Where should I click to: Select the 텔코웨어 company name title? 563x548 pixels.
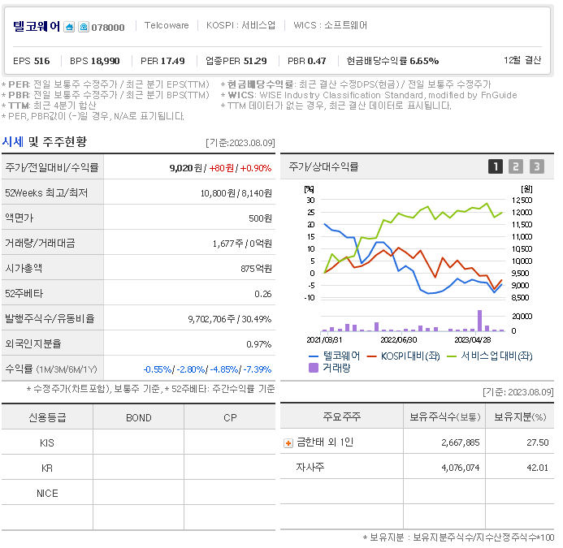[37, 27]
